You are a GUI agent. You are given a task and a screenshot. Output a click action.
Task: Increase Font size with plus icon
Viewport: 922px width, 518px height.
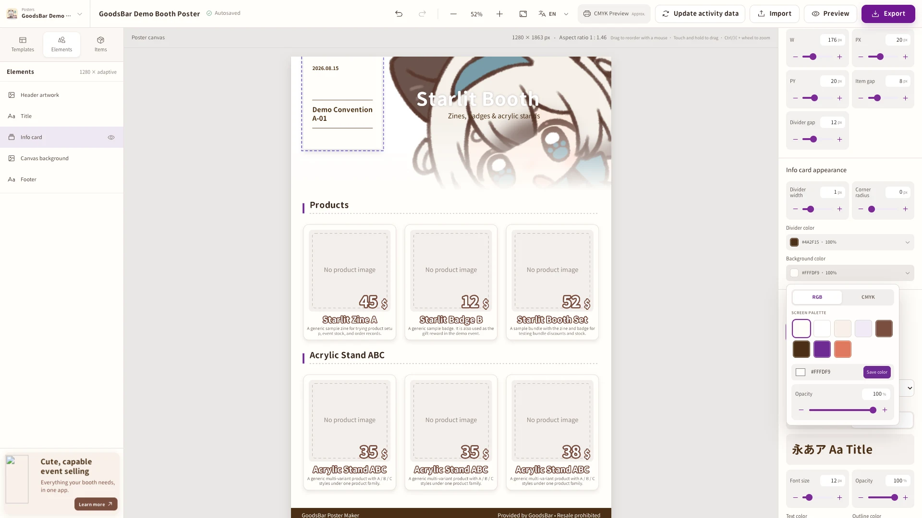pos(839,497)
